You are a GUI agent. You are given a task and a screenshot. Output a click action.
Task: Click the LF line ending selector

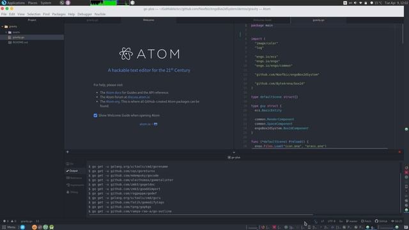click(322, 221)
